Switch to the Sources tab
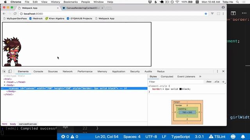This screenshot has width=250, height=140. (53, 72)
